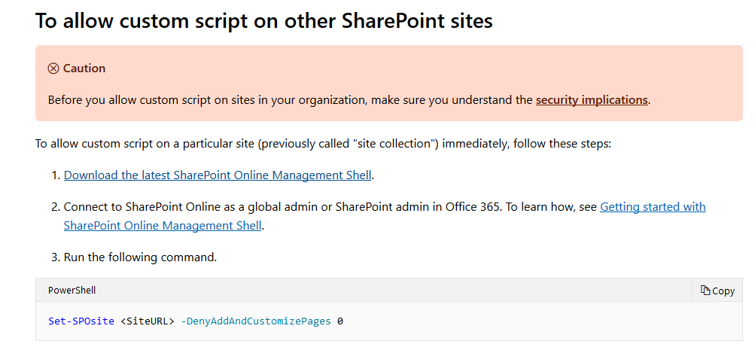
Task: Click paragraph To allow custom script on a particular site
Action: pos(323,144)
